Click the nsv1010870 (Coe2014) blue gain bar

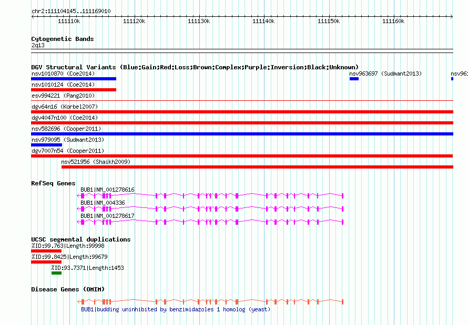coord(74,79)
